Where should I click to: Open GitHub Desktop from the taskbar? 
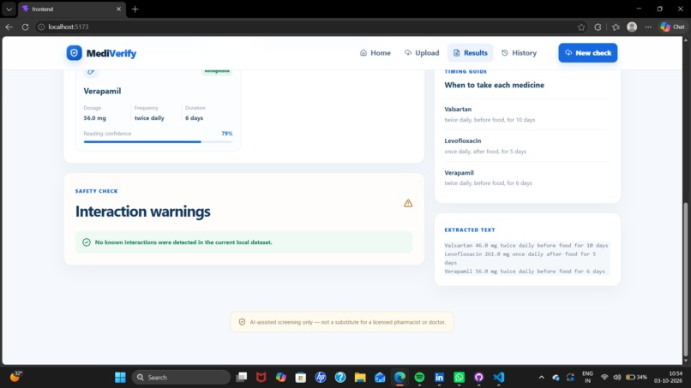point(479,378)
